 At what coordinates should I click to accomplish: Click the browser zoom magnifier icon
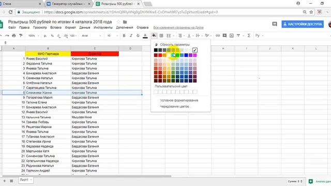coord(305,12)
